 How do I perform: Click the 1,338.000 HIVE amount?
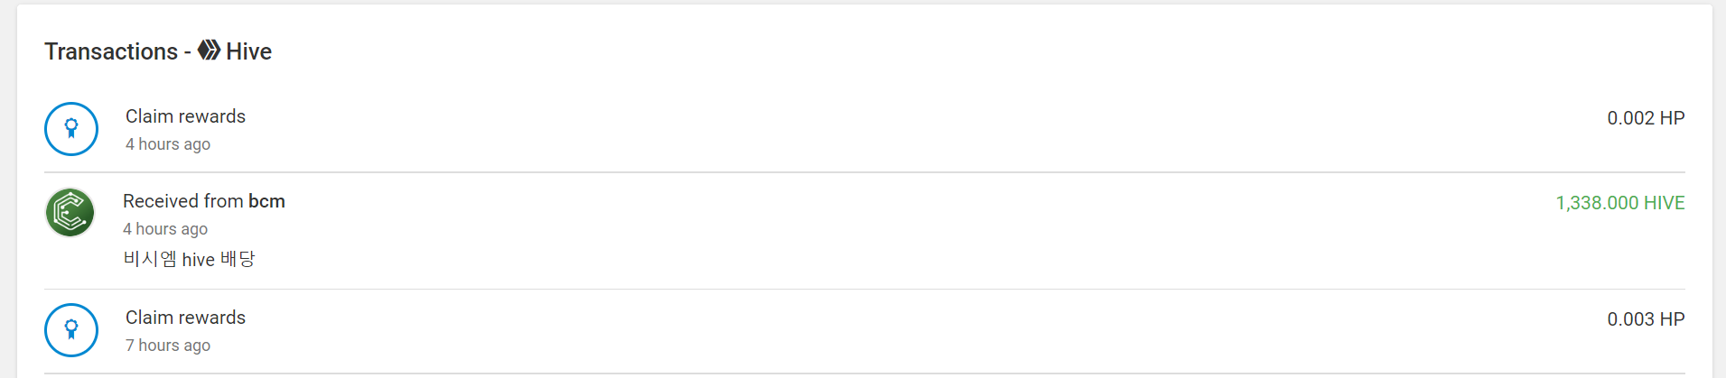point(1620,203)
